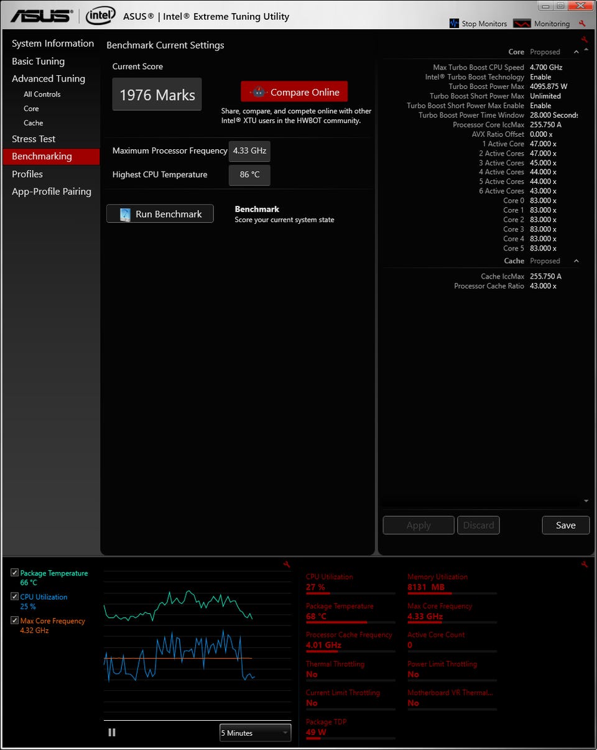597x750 pixels.
Task: Click the Turbo Boost Short Power Max value
Action: pyautogui.click(x=545, y=96)
